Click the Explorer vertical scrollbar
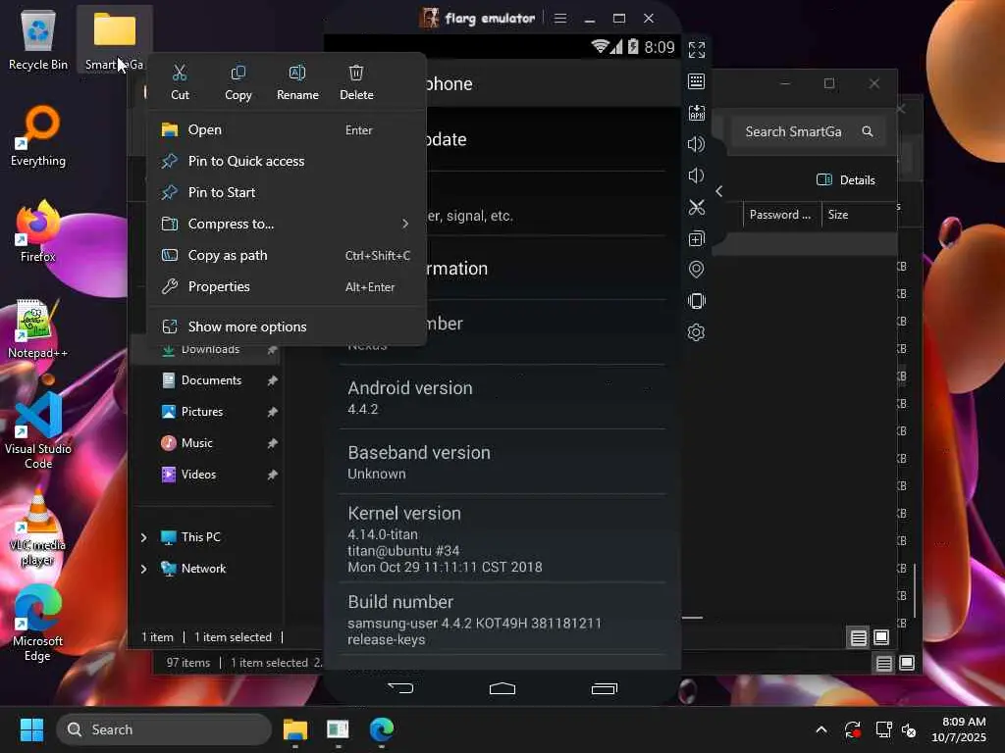This screenshot has width=1005, height=753. [914, 590]
